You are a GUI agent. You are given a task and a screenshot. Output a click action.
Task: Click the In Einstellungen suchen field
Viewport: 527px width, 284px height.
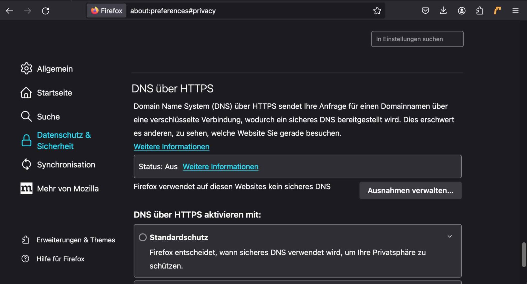417,39
